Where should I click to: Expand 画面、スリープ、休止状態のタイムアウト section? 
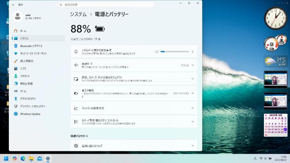193,79
